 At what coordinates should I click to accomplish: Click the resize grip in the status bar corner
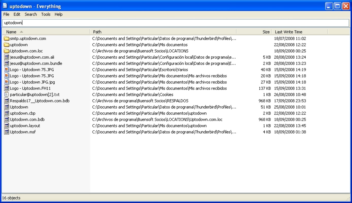348,199
